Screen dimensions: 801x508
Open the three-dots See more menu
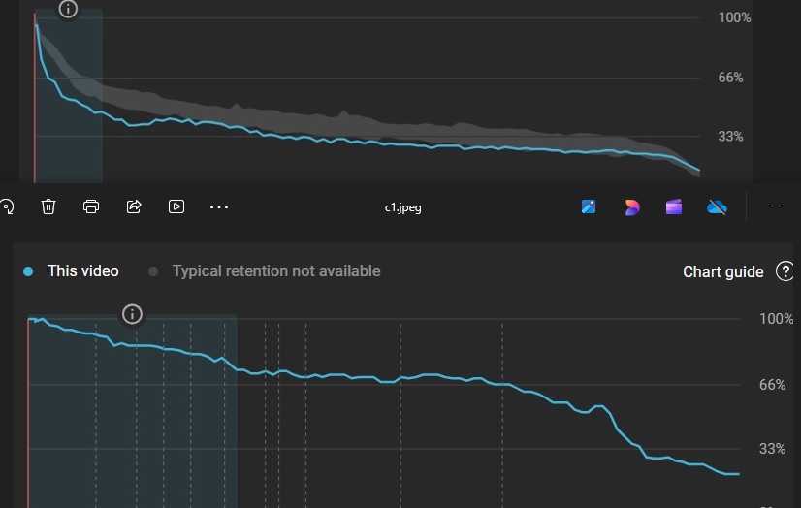[219, 206]
